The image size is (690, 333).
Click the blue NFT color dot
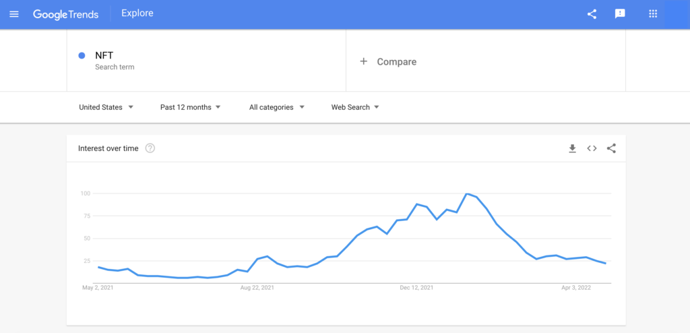coord(82,56)
